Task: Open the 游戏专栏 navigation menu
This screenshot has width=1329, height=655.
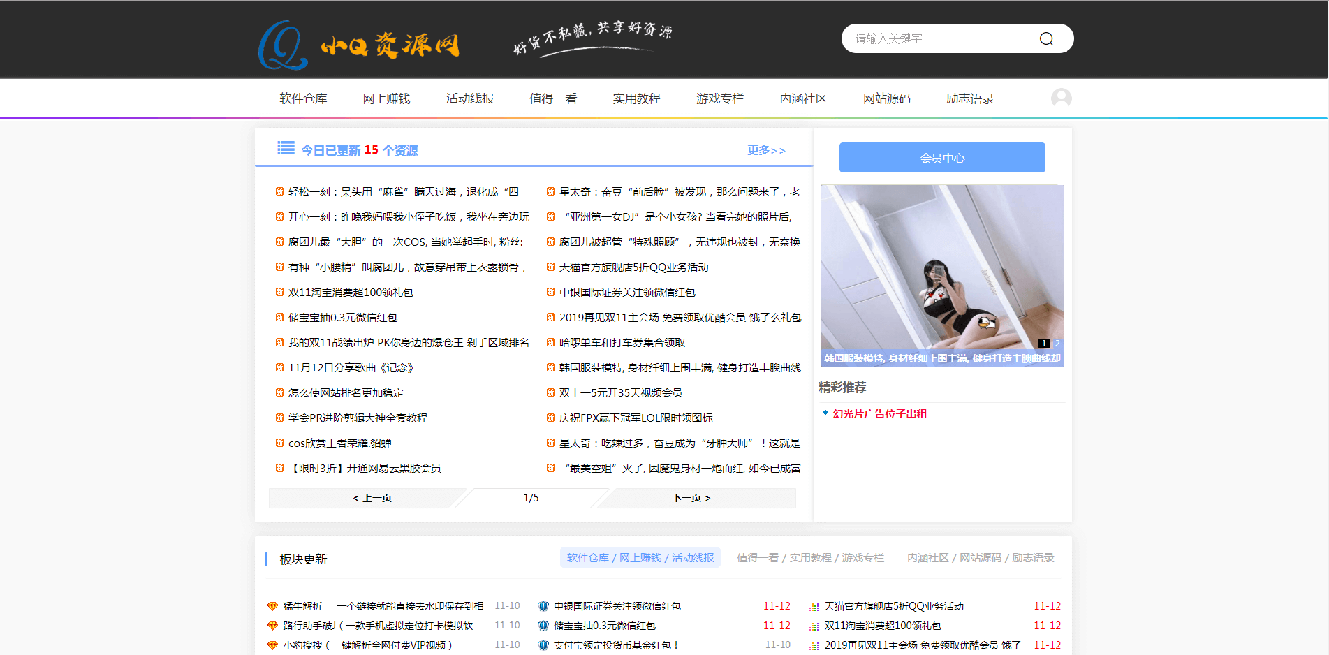Action: [719, 98]
